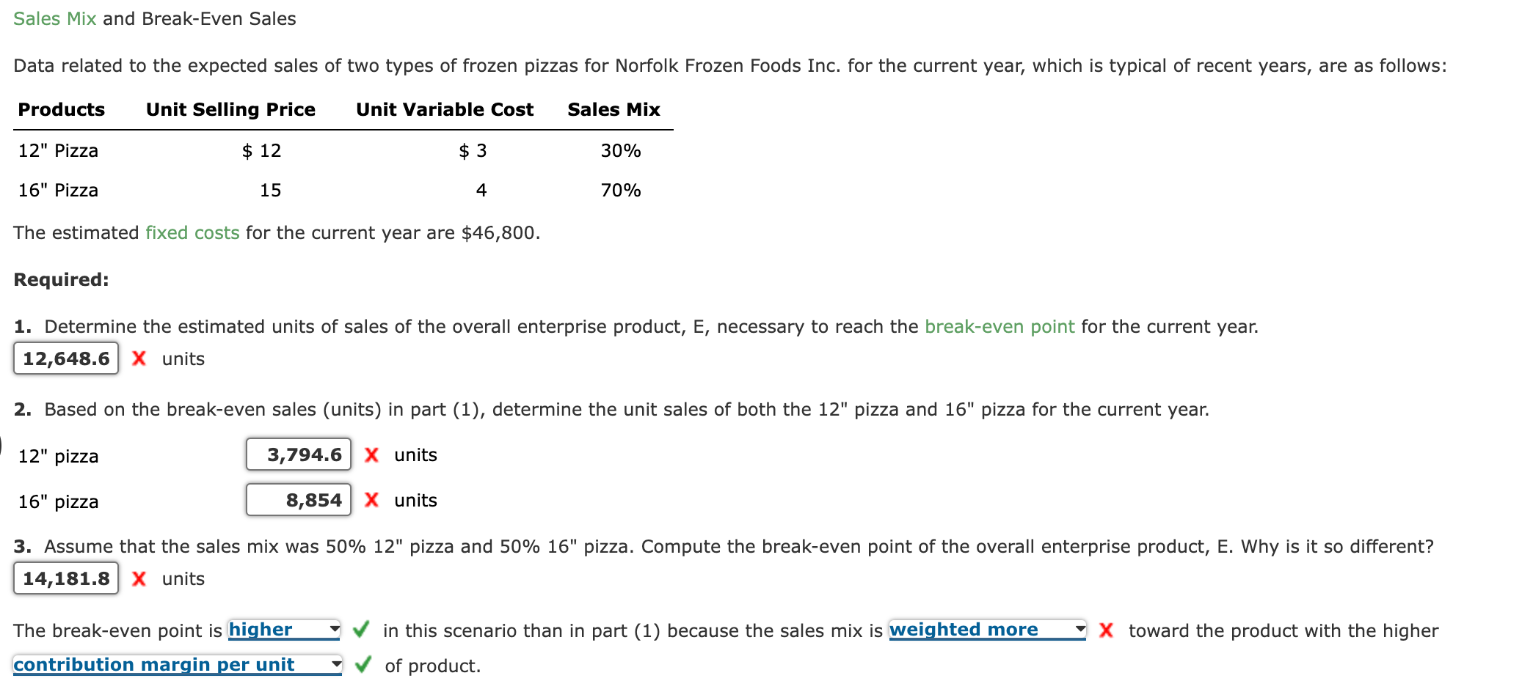Click the arrow on the higher dropdown

336,630
